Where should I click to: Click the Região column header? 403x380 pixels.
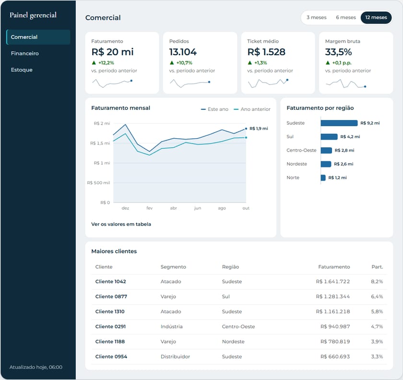tap(230, 267)
